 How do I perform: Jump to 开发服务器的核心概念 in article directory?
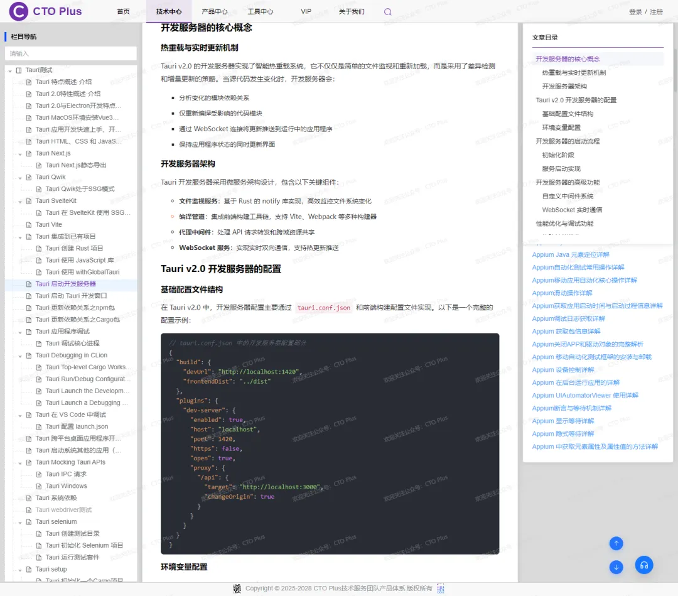pyautogui.click(x=568, y=59)
